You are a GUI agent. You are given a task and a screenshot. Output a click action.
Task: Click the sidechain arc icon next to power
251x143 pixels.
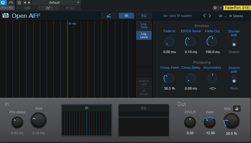click(11, 2)
